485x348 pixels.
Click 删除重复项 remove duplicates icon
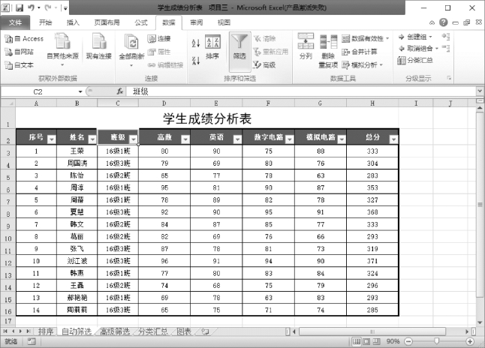(328, 41)
